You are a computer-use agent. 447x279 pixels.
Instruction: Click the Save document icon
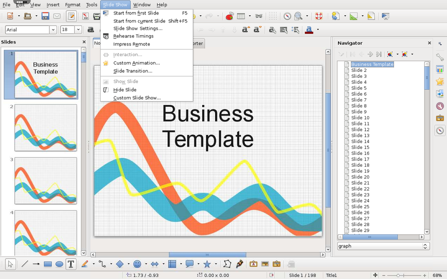tap(45, 17)
